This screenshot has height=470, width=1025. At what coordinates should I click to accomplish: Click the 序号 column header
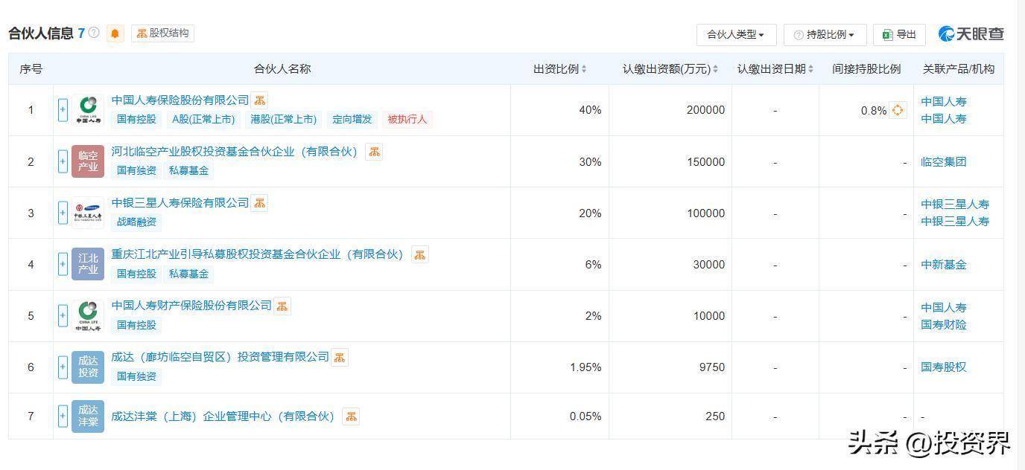coord(31,69)
